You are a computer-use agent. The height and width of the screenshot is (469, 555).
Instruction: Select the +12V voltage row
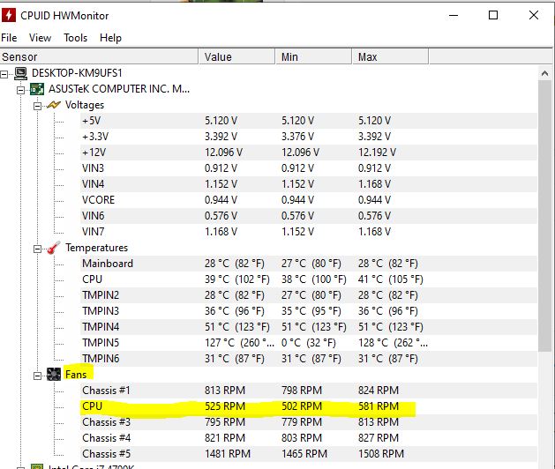(309, 153)
